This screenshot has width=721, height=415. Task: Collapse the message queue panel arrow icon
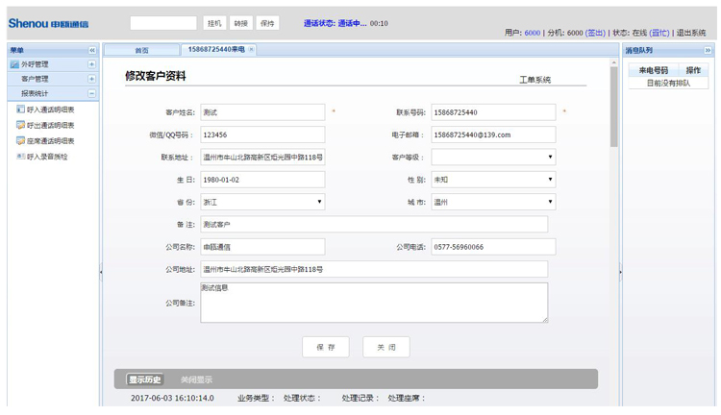coord(708,50)
